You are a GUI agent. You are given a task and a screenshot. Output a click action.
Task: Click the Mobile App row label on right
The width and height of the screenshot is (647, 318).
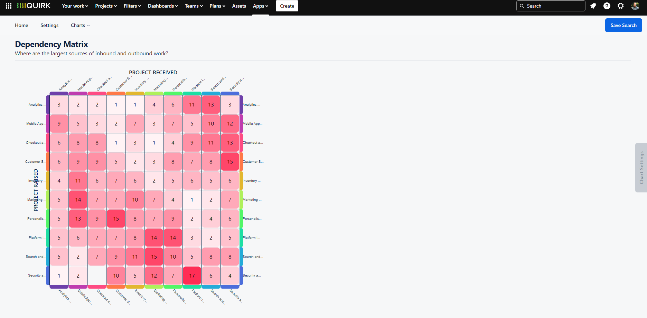(253, 123)
